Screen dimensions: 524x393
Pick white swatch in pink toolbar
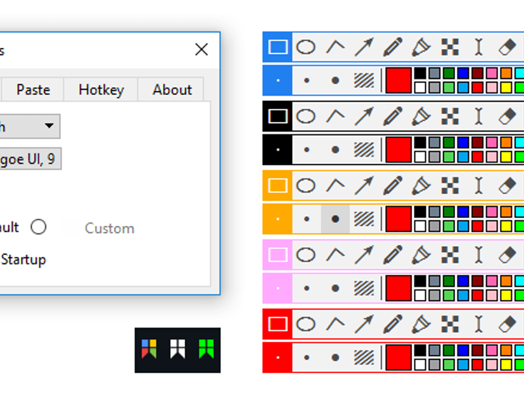420,295
